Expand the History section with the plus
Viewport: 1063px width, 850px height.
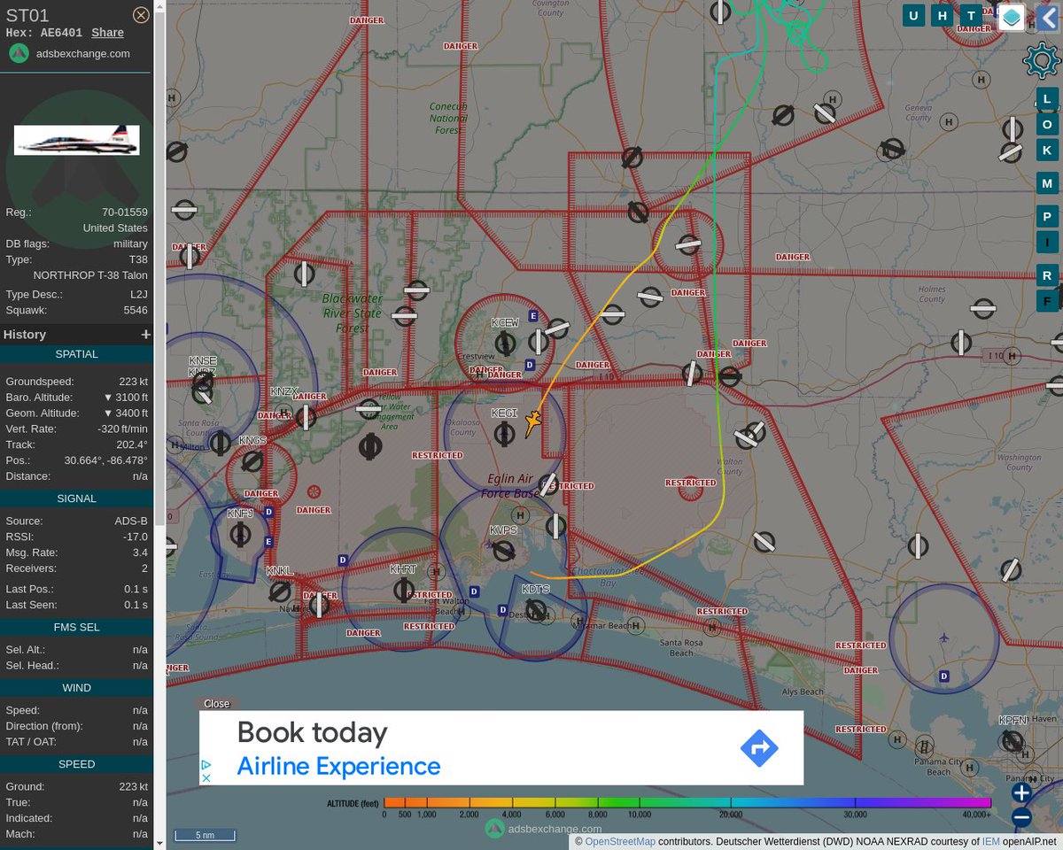(145, 335)
